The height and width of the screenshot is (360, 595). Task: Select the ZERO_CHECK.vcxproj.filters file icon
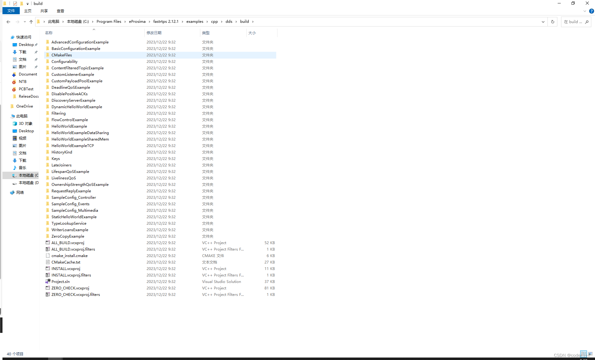click(48, 294)
